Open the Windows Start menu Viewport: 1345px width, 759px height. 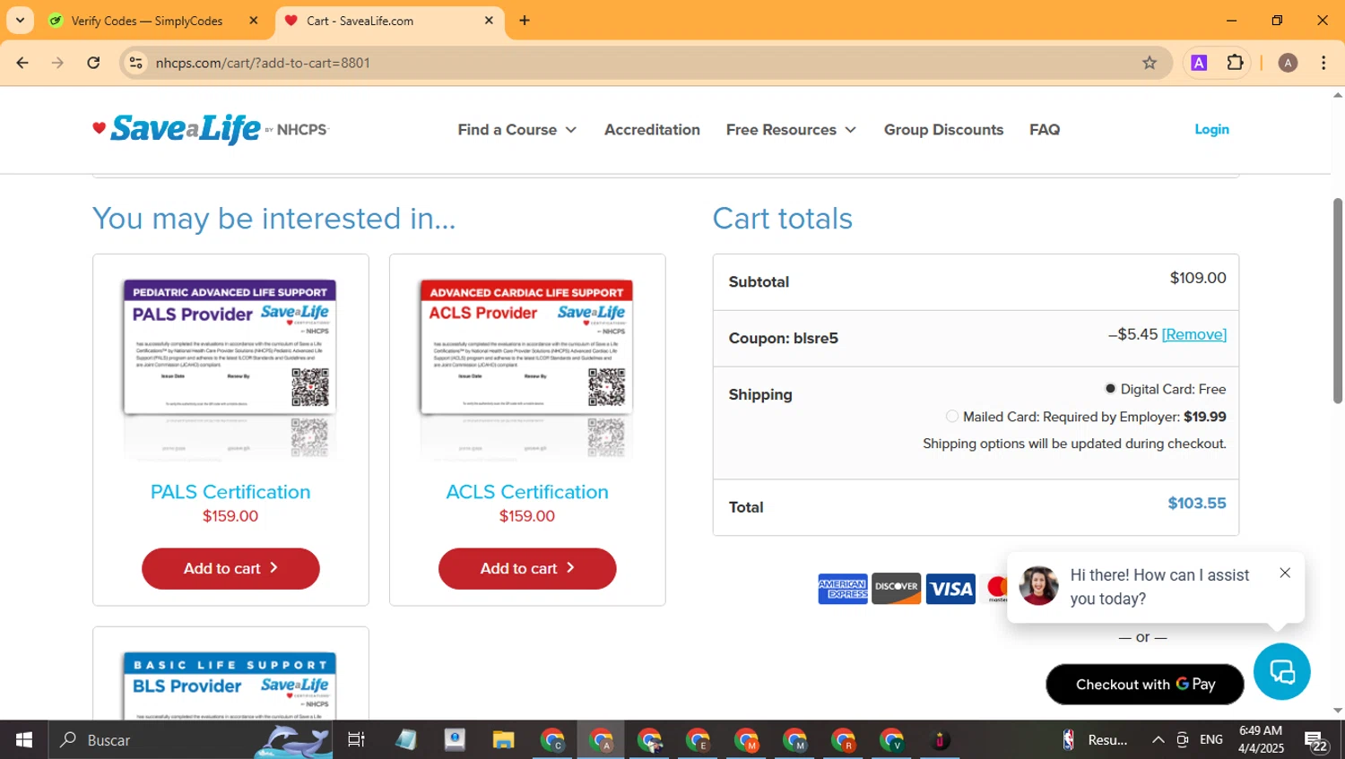coord(24,739)
